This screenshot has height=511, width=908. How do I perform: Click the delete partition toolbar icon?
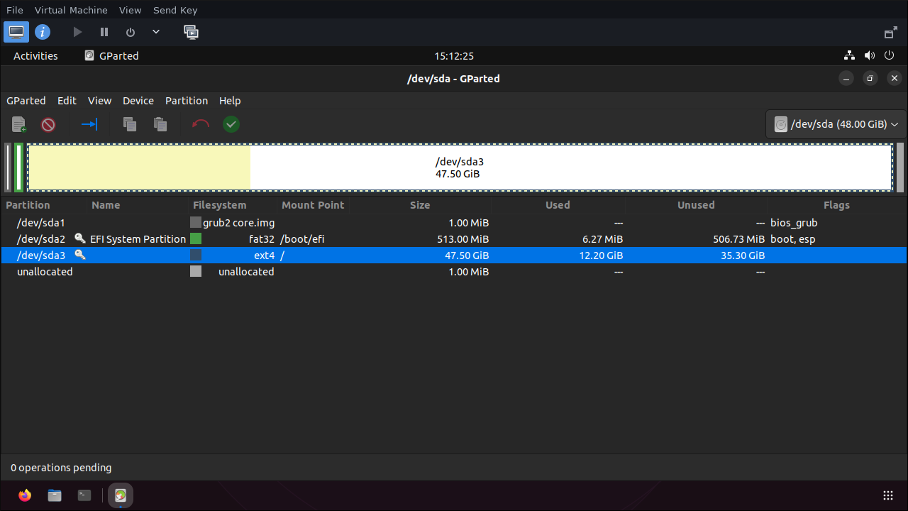tap(48, 125)
